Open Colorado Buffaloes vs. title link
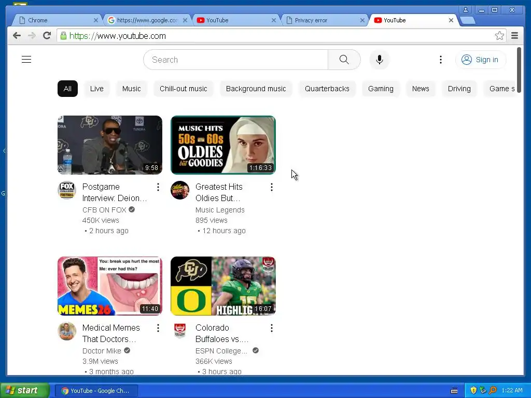Screen dimensions: 531x398 (x=222, y=333)
